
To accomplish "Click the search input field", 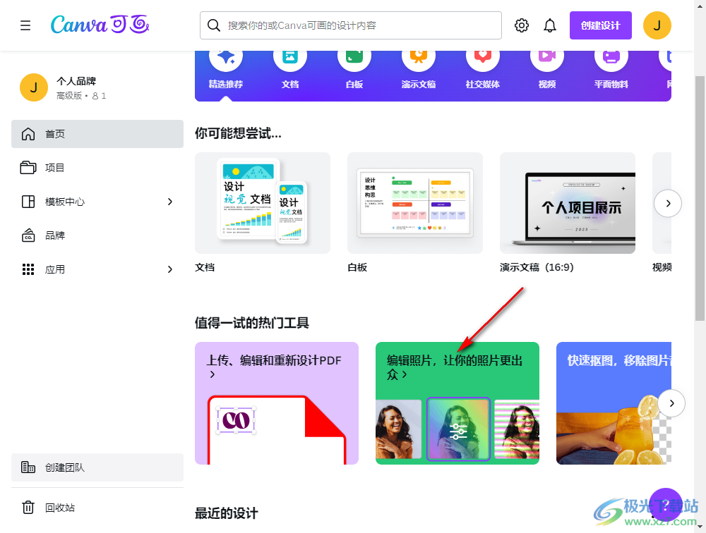I will click(x=351, y=25).
